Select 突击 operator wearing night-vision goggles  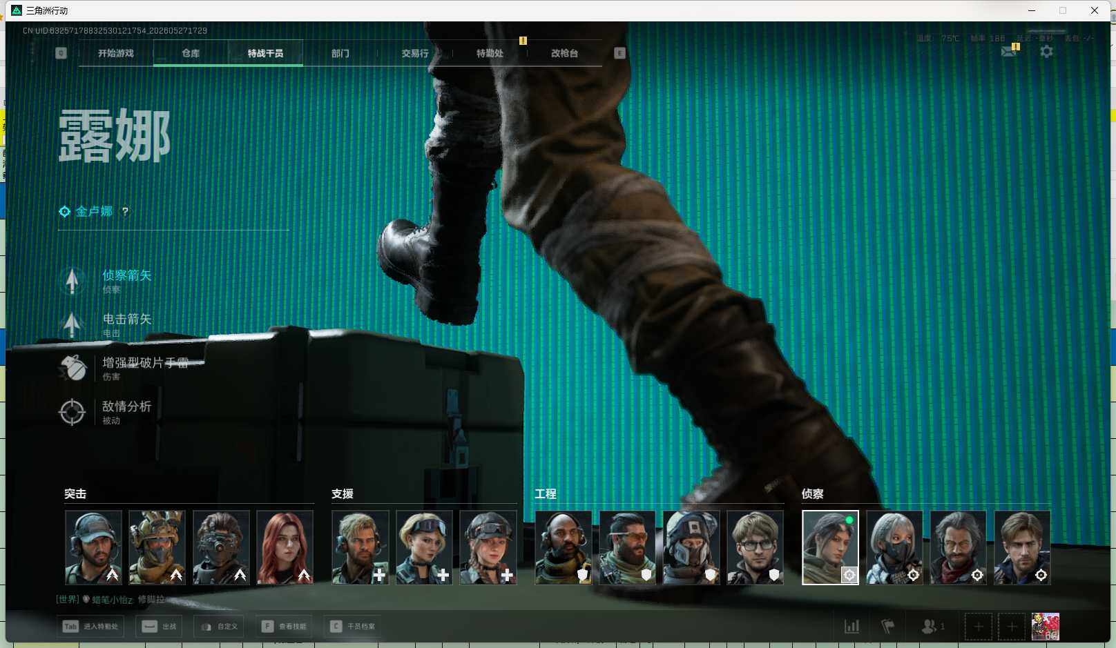[221, 547]
